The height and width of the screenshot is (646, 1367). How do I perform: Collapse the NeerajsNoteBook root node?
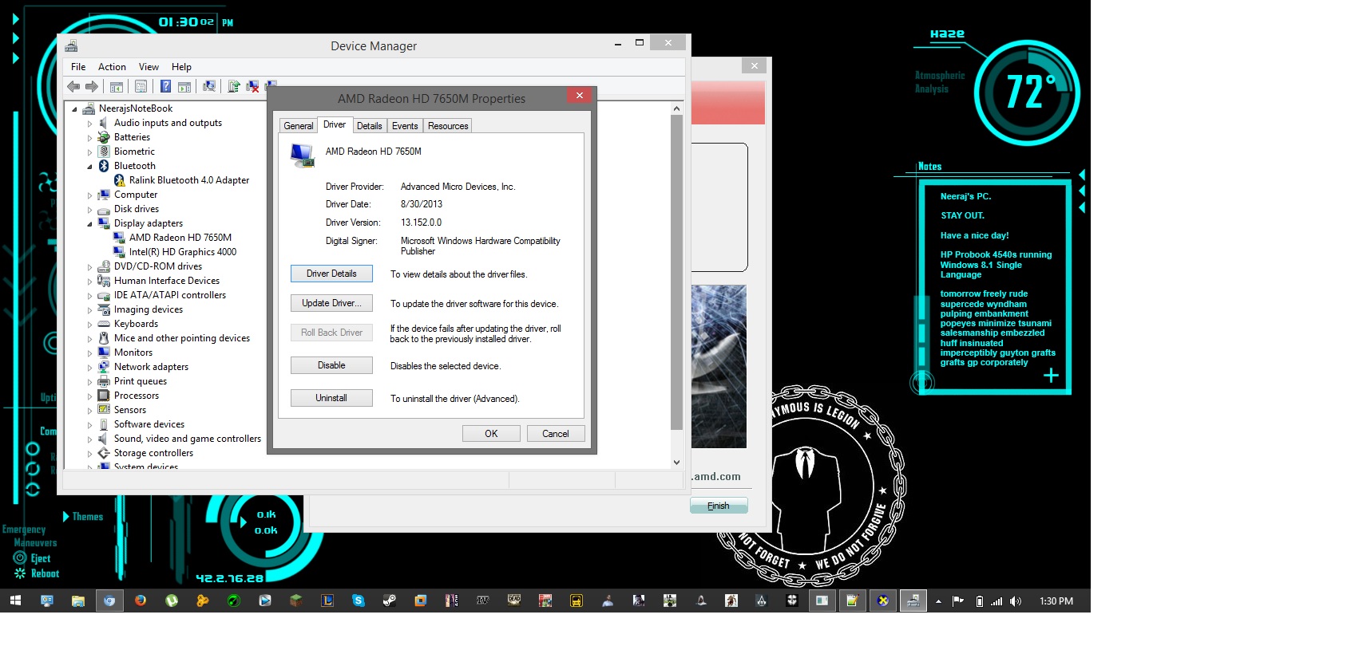click(x=74, y=109)
